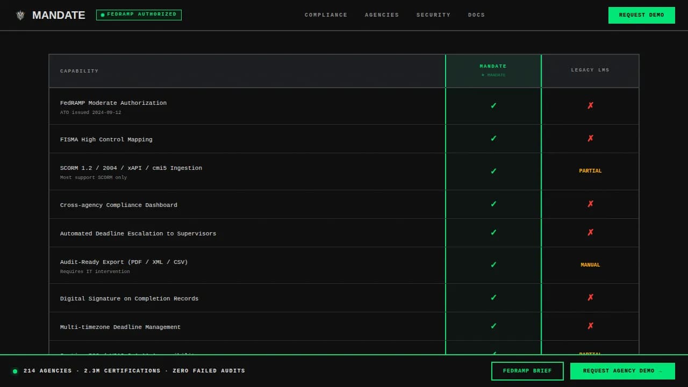Open the Docs nav item

point(476,15)
